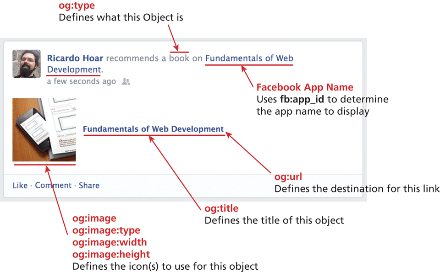Click the "og:image:type" label
This screenshot has height=272, width=440.
pos(106,230)
